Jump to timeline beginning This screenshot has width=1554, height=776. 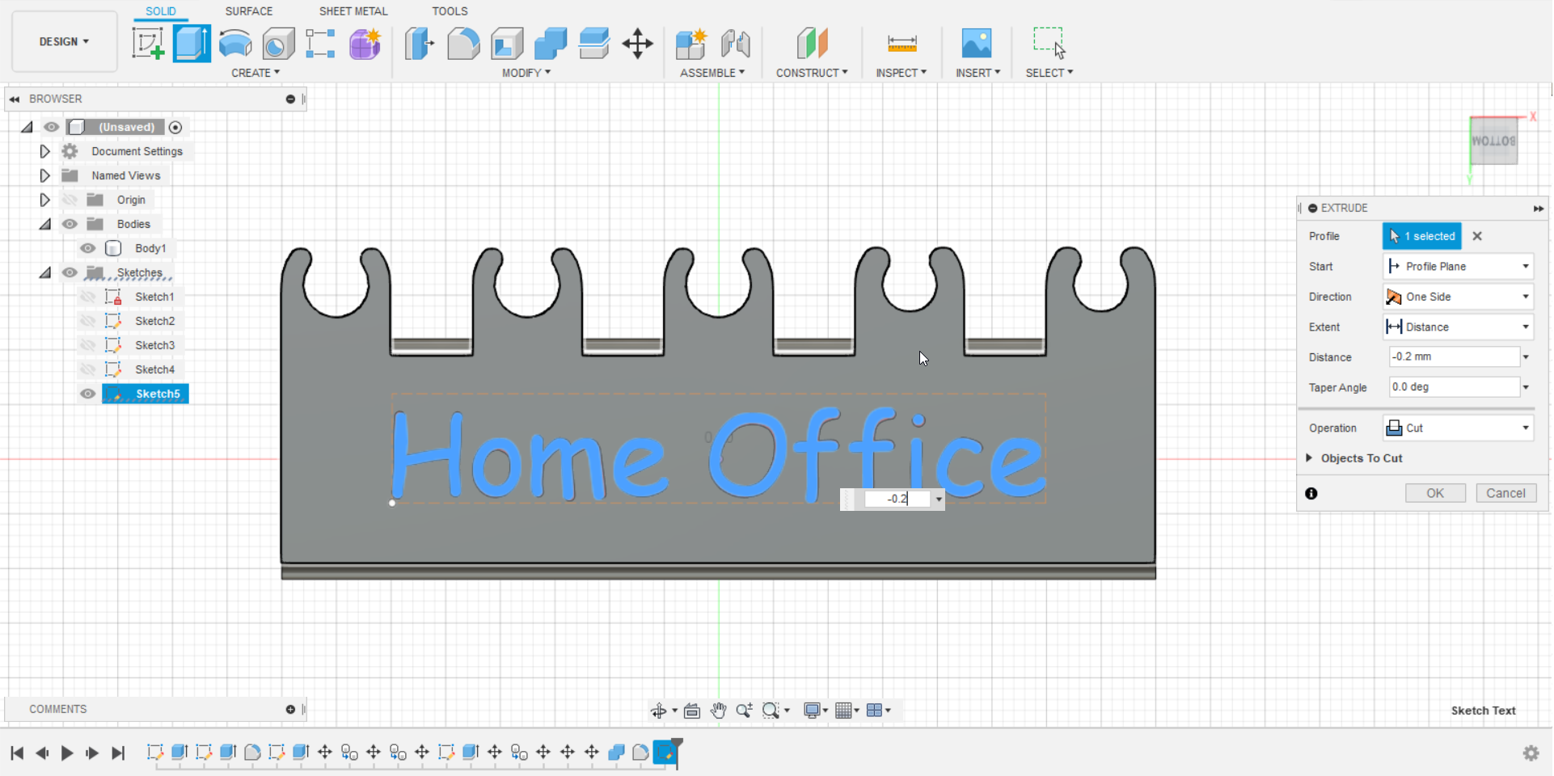click(x=17, y=753)
